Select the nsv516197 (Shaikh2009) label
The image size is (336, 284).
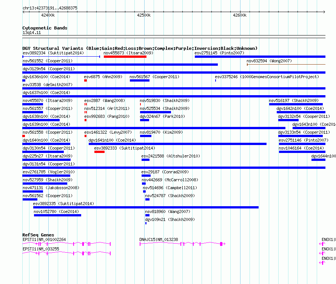click(x=294, y=100)
